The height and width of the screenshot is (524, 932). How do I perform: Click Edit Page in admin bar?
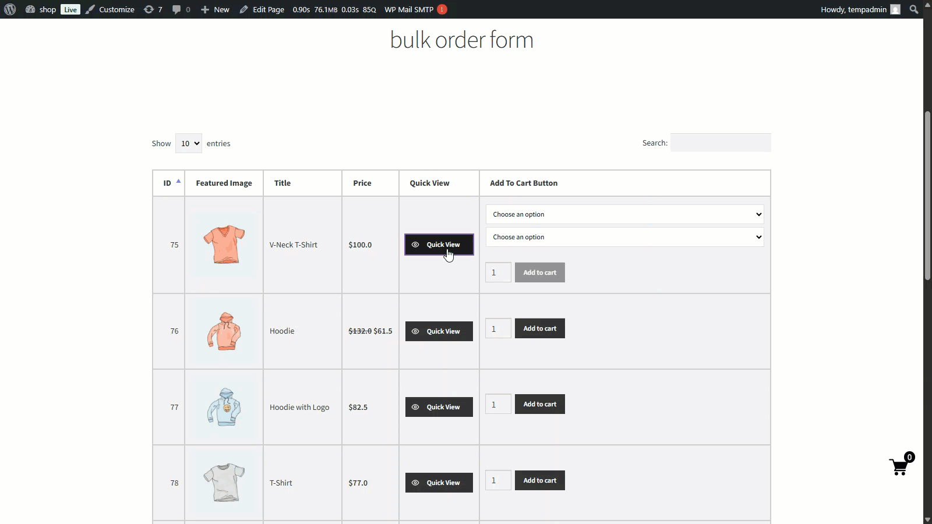pos(262,9)
